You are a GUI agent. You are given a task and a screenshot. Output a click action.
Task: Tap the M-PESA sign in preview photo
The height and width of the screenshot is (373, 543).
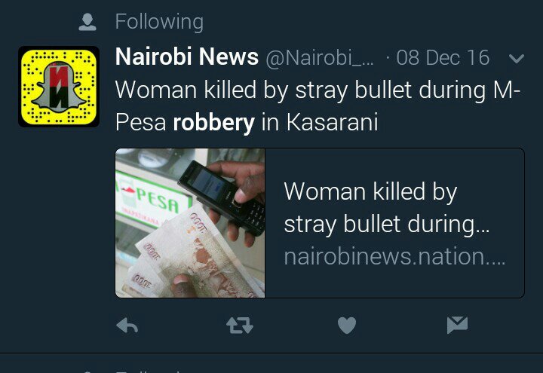(x=154, y=199)
